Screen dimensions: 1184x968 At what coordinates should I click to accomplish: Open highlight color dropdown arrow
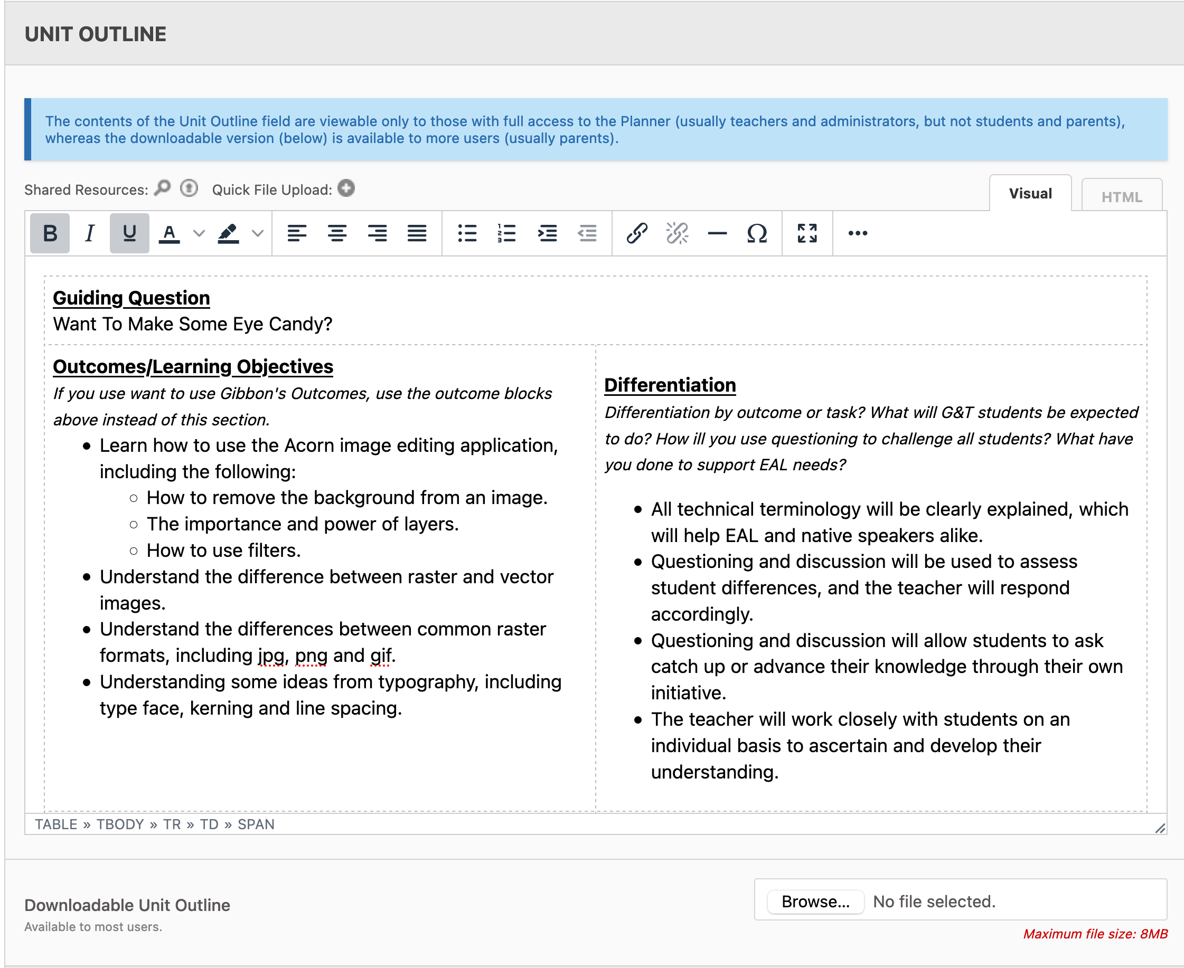coord(257,233)
